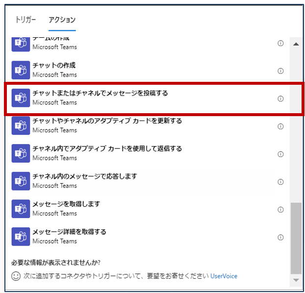
Task: Click Teams icon for チャネル内でアダプティブ カードを使用して返信する
Action: (x=21, y=153)
